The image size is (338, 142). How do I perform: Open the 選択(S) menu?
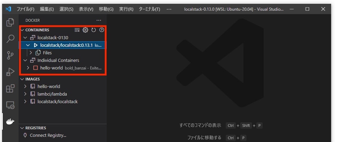66,9
